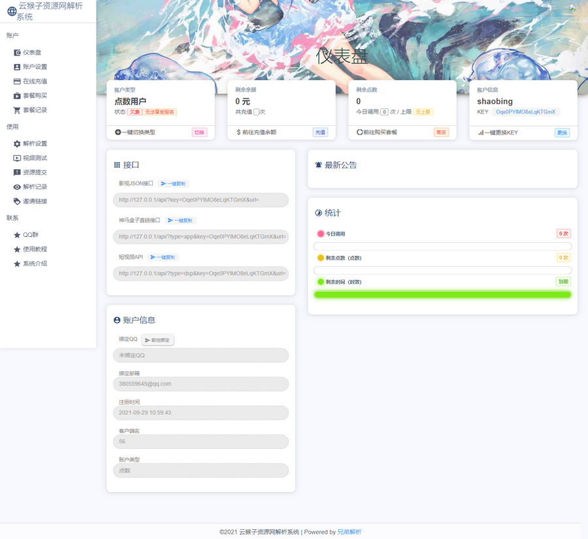Click 前往绑定 to bind a QQ account
The height and width of the screenshot is (539, 588).
coord(157,340)
